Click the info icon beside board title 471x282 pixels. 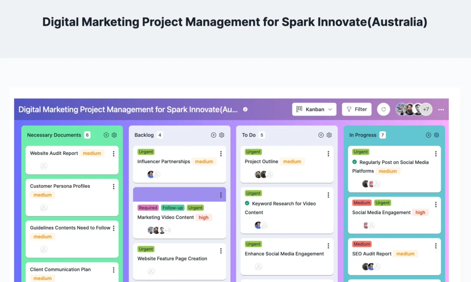click(246, 109)
